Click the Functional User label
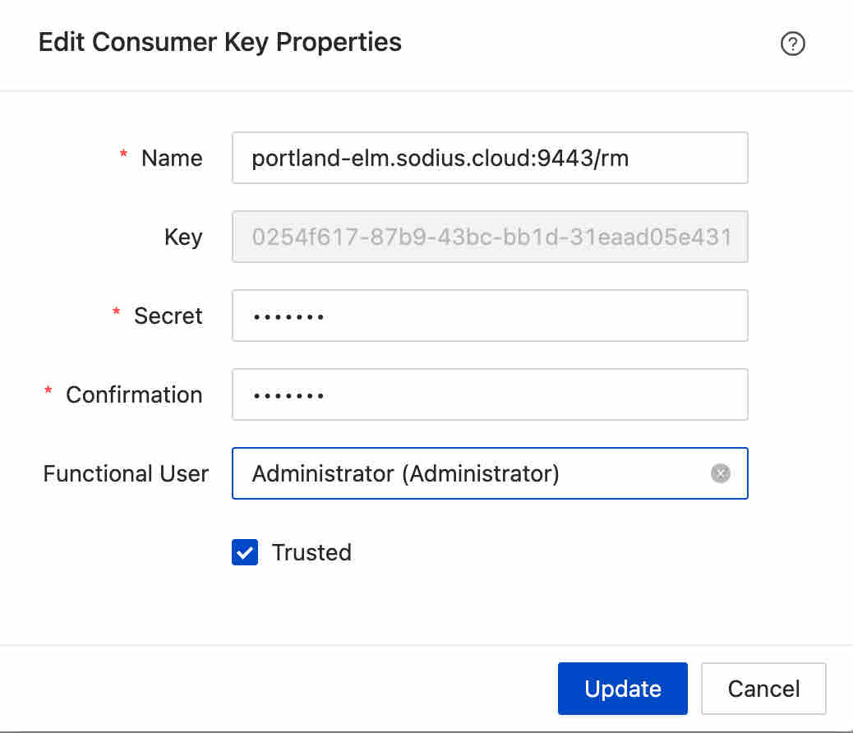 pos(126,474)
